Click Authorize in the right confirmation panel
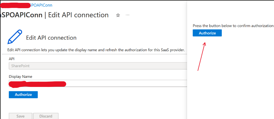 (x=207, y=33)
